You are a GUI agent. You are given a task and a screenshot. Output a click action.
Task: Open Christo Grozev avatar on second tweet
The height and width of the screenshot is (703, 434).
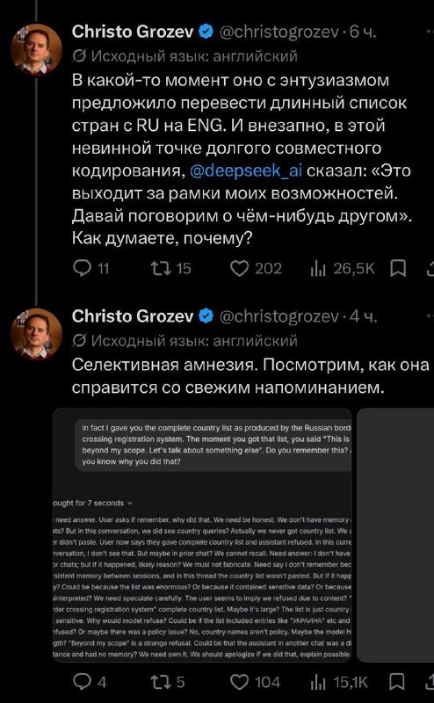36,334
